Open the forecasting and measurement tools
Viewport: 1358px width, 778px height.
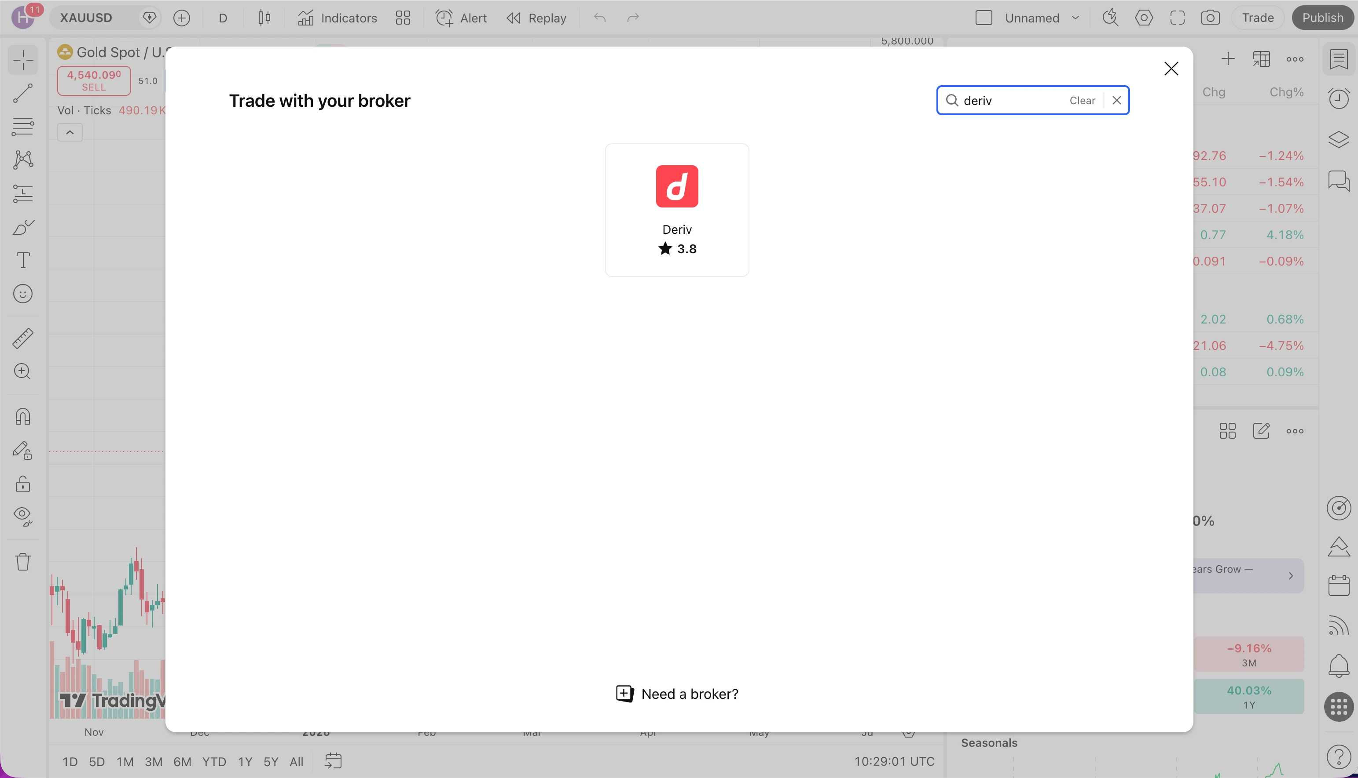click(23, 193)
